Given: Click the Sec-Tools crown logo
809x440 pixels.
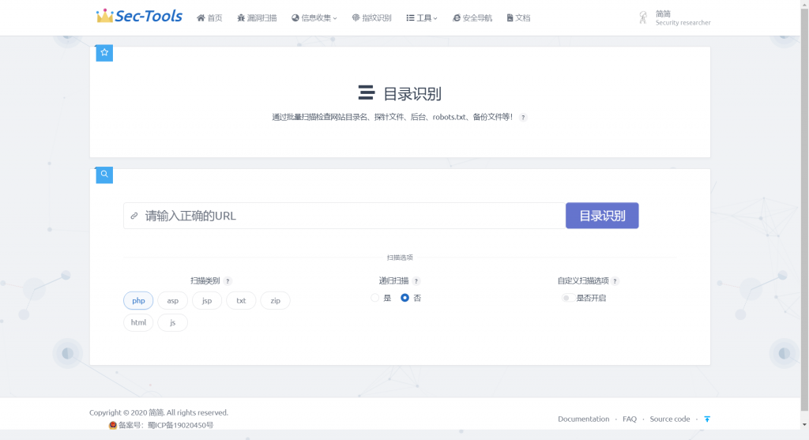Looking at the screenshot, I should coord(139,16).
